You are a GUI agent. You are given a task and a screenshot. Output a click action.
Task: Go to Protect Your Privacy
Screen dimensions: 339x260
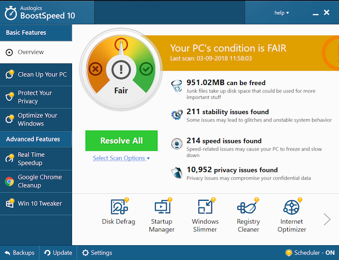click(36, 97)
